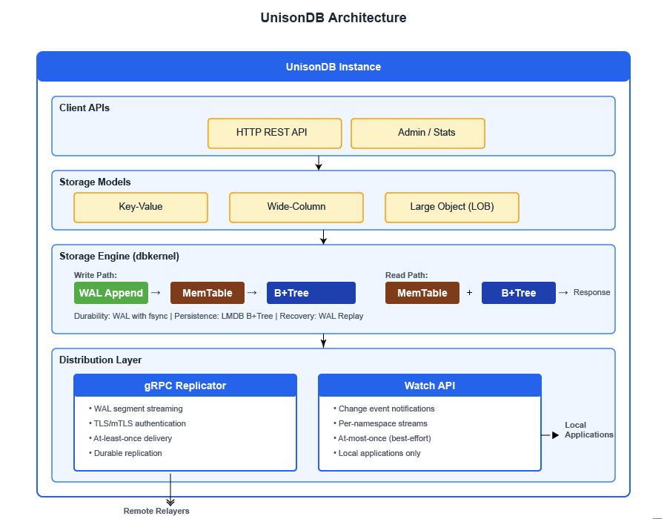Click the HTTP REST API box
Screen dimensions: 667x519
tap(274, 133)
